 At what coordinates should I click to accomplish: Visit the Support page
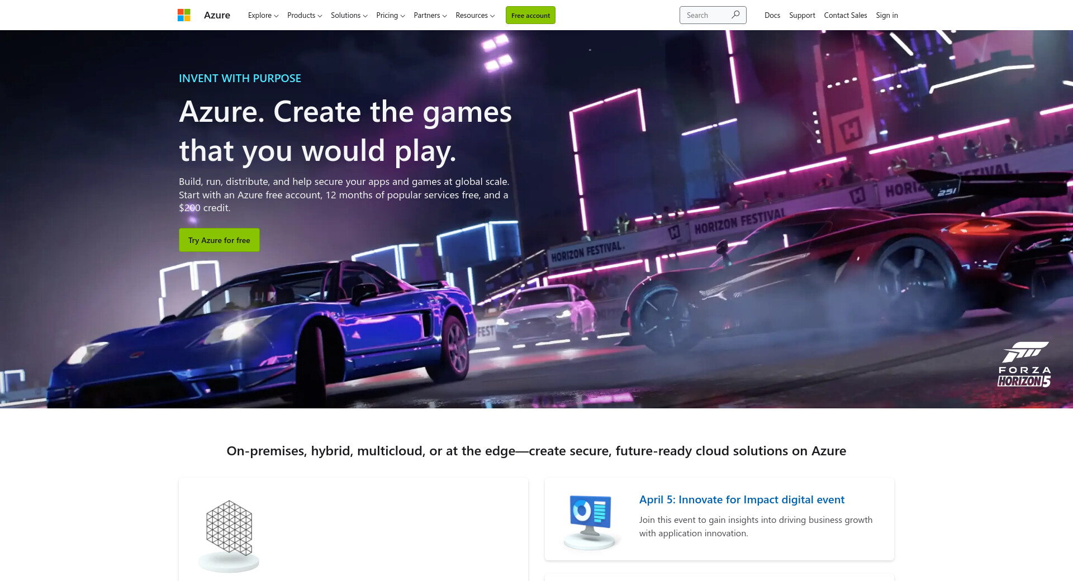pos(802,15)
